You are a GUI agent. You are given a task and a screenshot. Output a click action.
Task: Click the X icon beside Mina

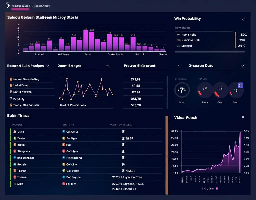15,184
